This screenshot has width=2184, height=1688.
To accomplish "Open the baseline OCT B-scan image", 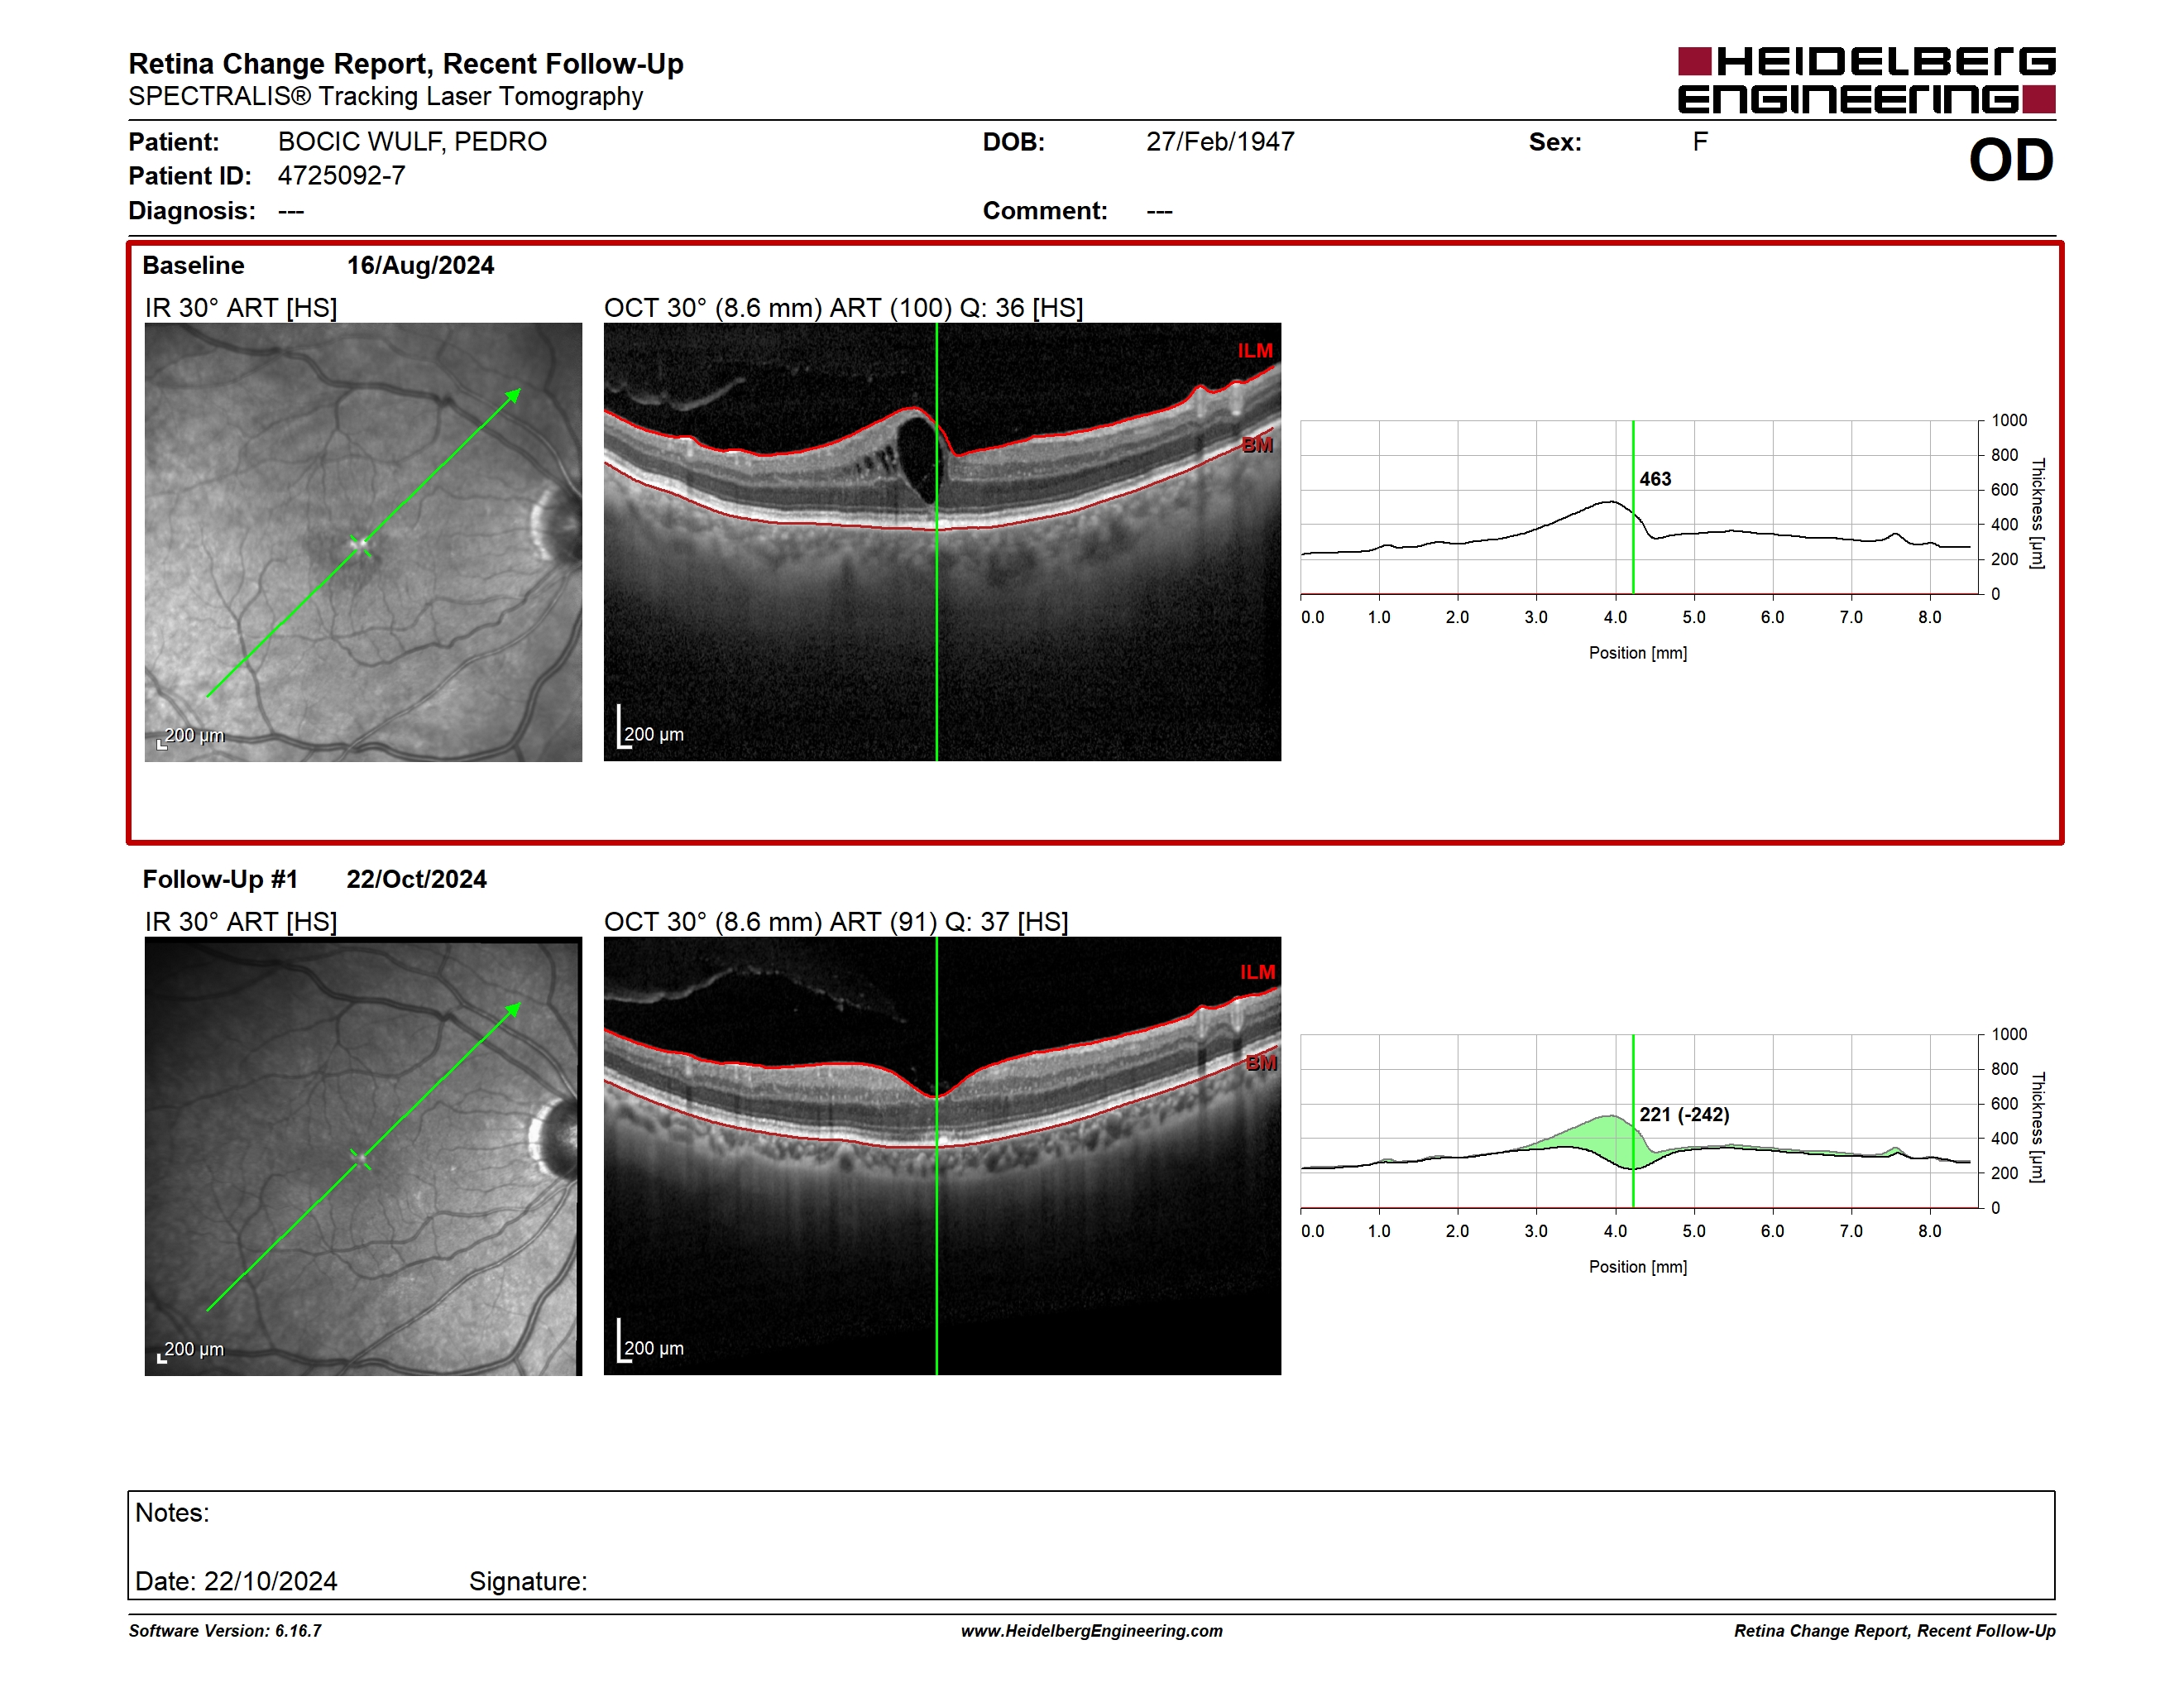I will coord(942,542).
